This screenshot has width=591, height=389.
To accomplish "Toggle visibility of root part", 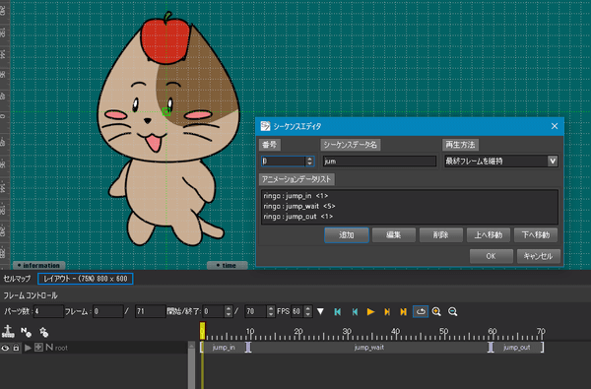I will point(5,348).
